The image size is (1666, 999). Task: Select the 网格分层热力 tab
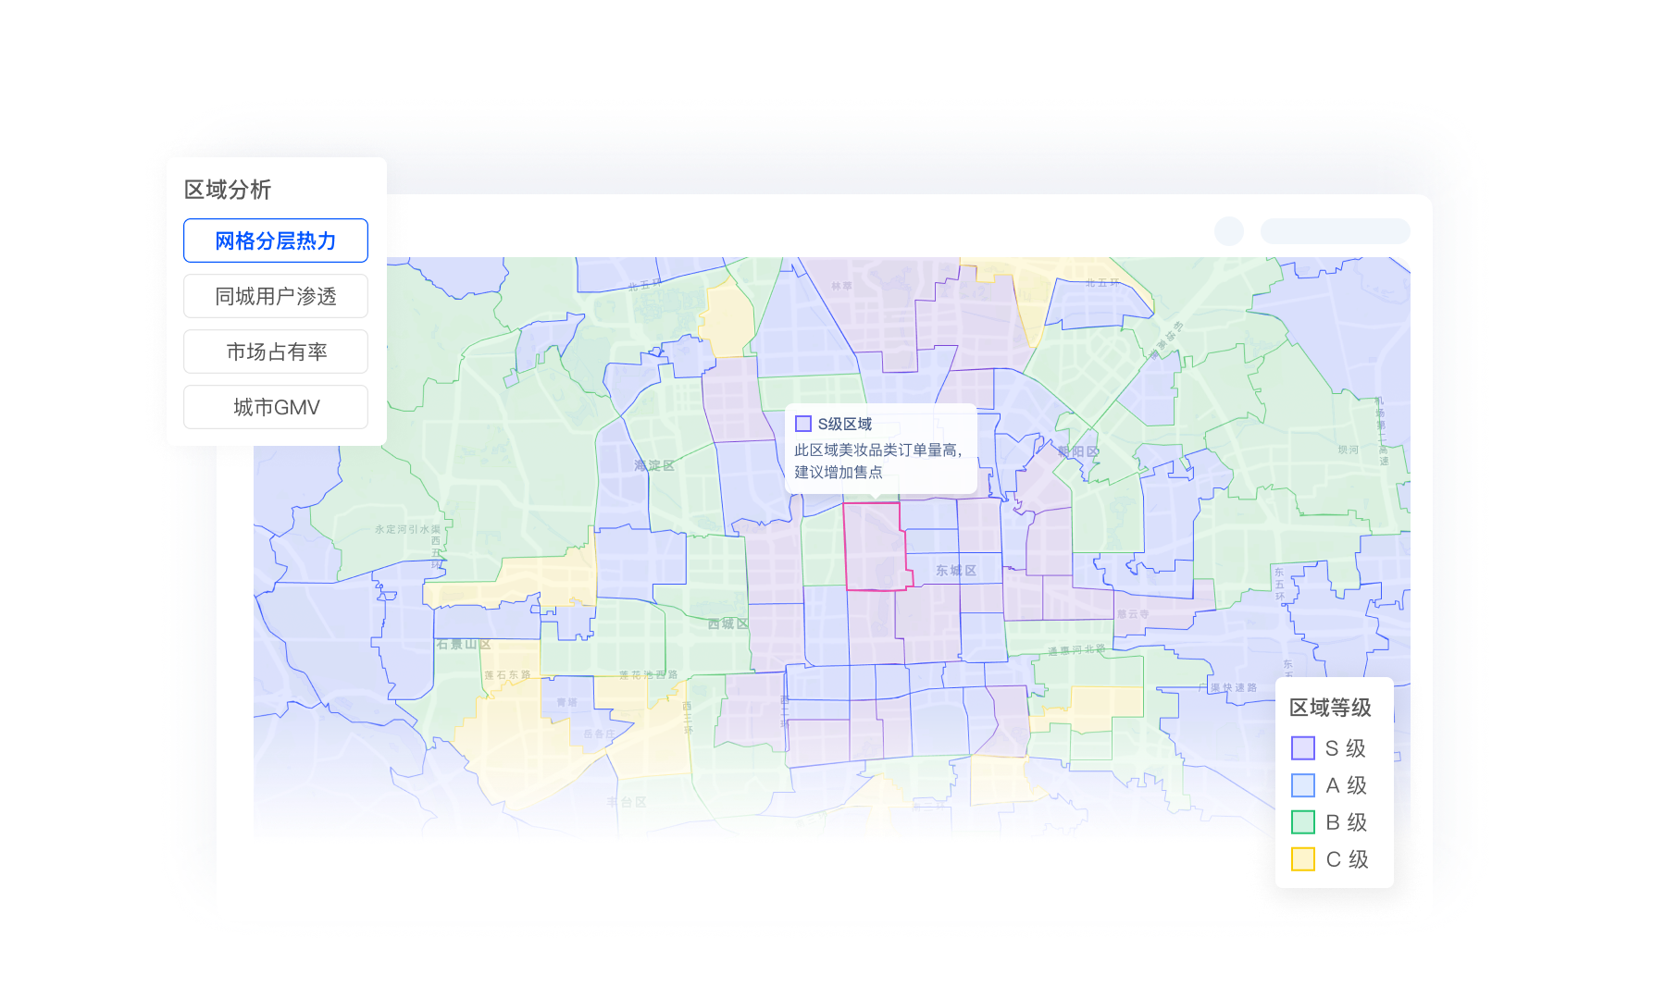tap(276, 240)
